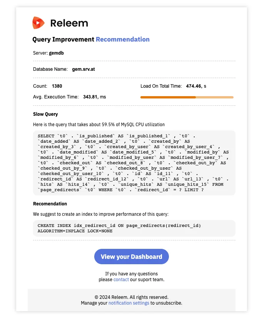
Task: Open the "View your Dashboard" button
Action: click(131, 257)
